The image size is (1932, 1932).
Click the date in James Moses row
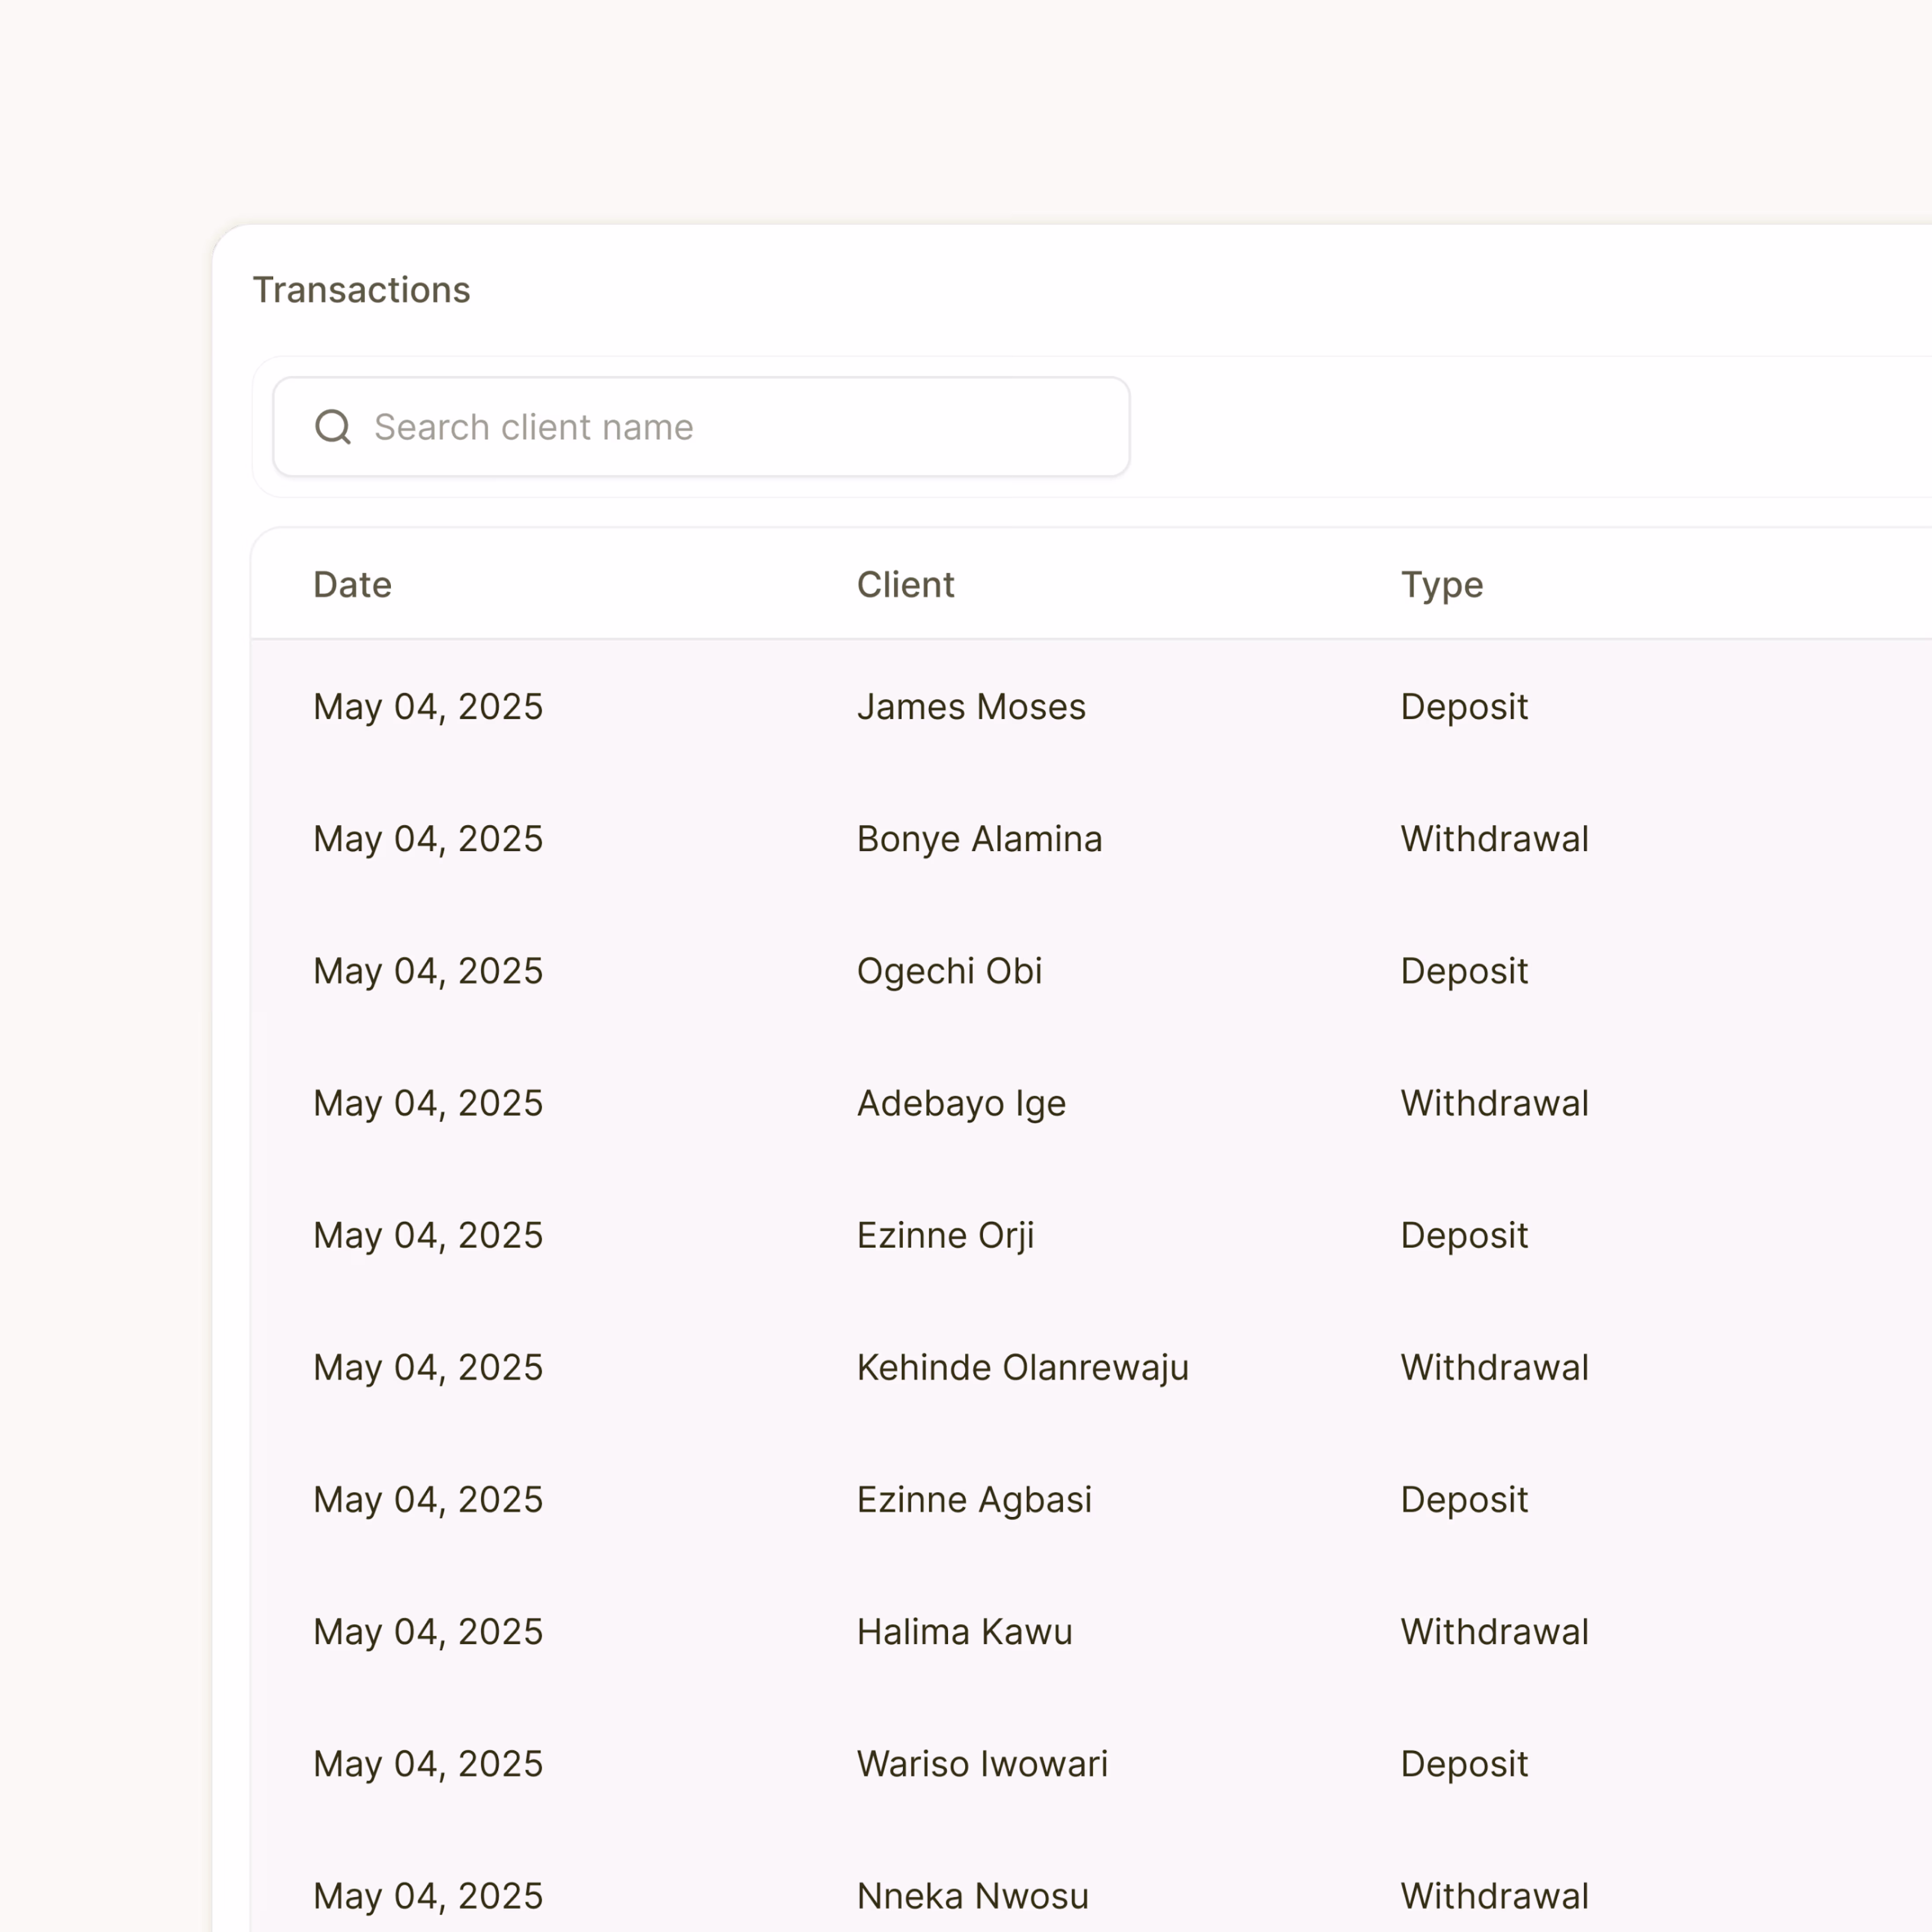pyautogui.click(x=428, y=707)
